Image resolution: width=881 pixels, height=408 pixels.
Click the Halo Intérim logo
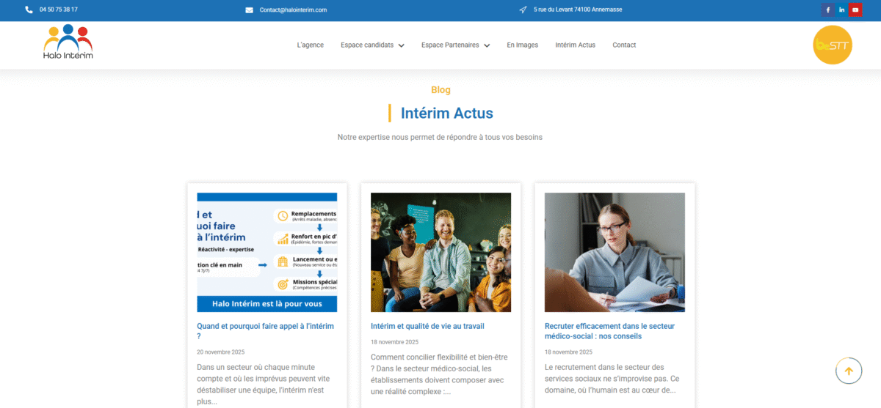coord(68,42)
